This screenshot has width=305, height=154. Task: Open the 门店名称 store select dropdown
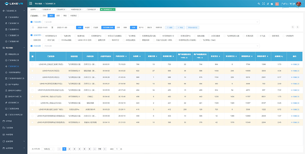[151, 22]
